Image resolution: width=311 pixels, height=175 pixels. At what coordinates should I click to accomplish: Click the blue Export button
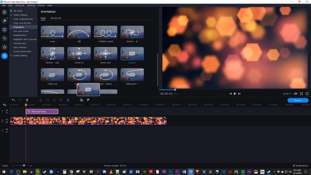pyautogui.click(x=298, y=101)
